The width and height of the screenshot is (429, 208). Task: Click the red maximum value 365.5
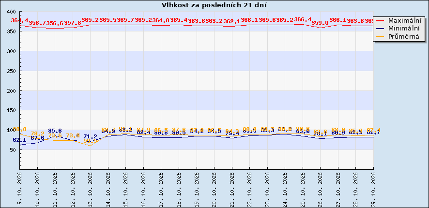(108, 20)
